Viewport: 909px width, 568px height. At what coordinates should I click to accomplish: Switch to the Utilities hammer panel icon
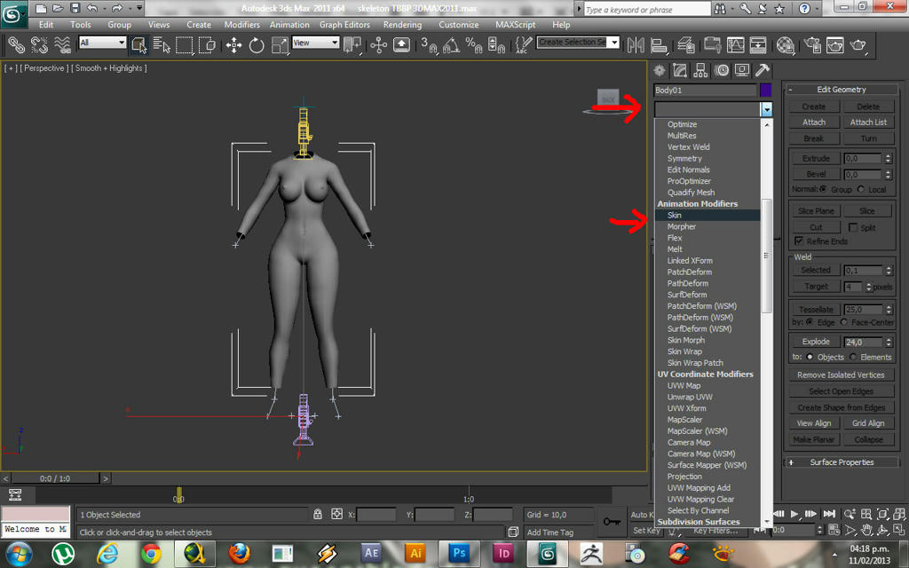point(763,71)
